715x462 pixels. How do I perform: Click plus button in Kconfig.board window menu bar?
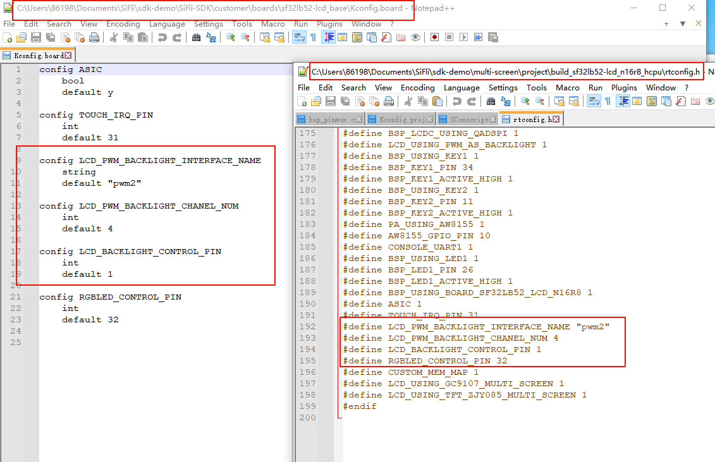coord(666,24)
